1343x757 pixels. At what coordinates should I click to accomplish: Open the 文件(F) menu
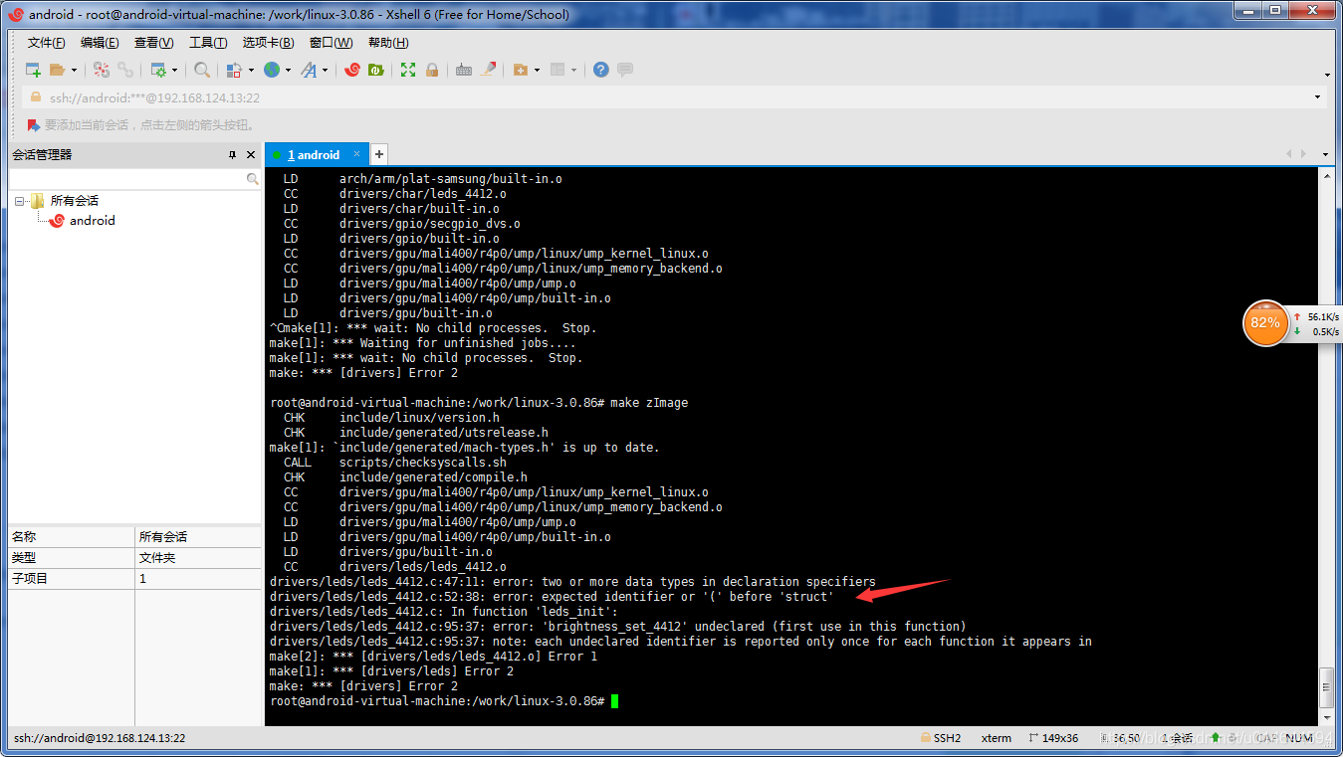[x=46, y=43]
